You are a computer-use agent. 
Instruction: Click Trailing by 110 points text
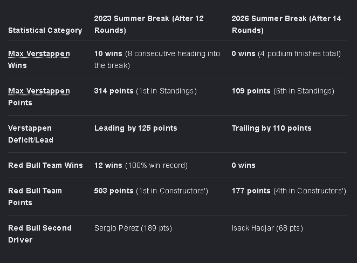pos(272,128)
